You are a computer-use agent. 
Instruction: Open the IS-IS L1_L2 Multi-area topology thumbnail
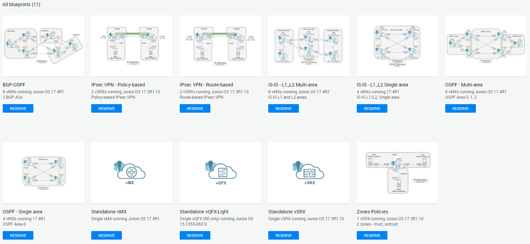309,46
